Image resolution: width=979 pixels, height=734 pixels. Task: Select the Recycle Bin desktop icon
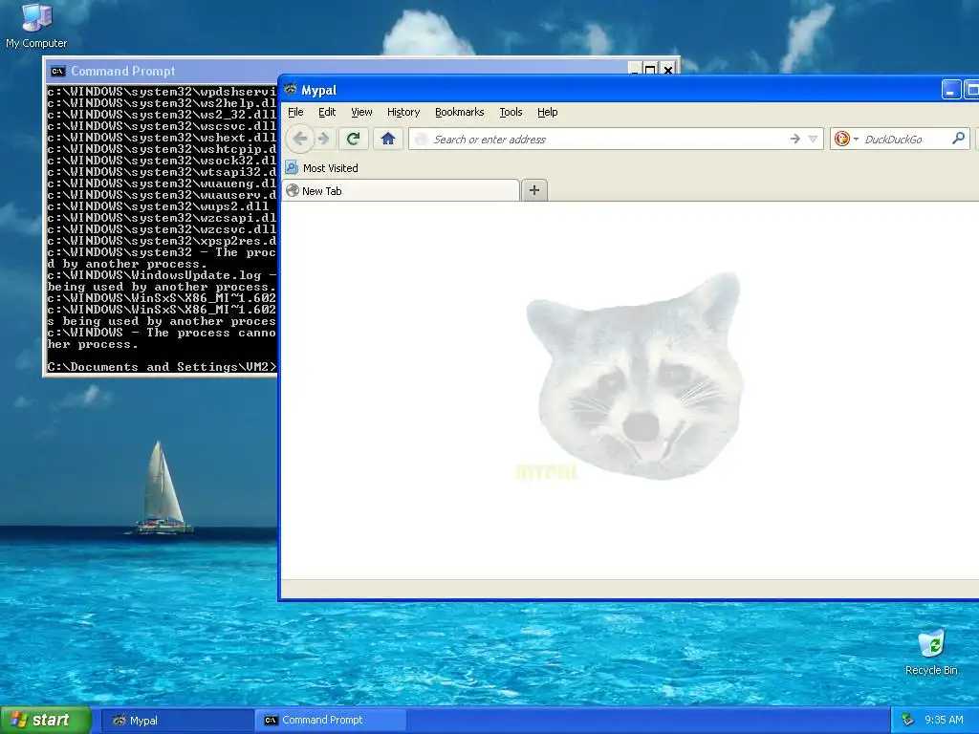click(931, 652)
